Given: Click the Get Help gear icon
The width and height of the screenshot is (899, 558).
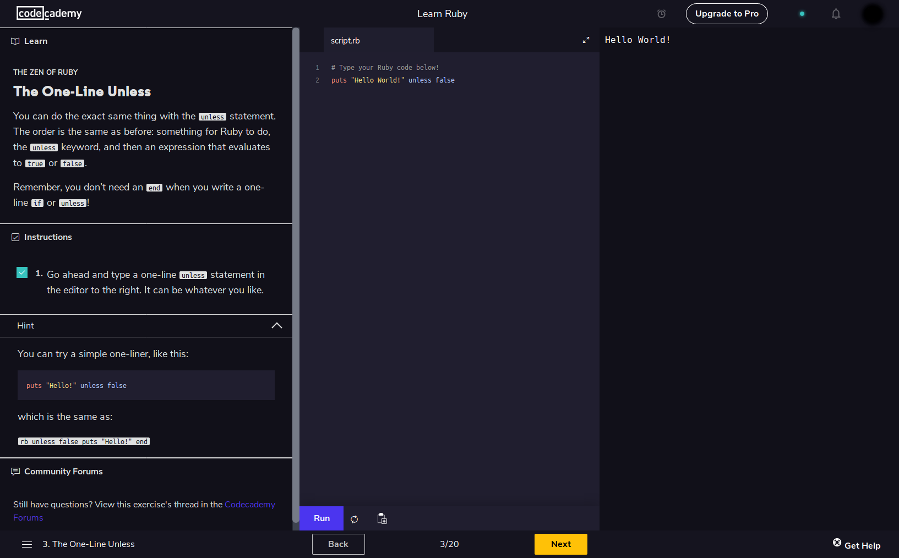Looking at the screenshot, I should coord(837,541).
